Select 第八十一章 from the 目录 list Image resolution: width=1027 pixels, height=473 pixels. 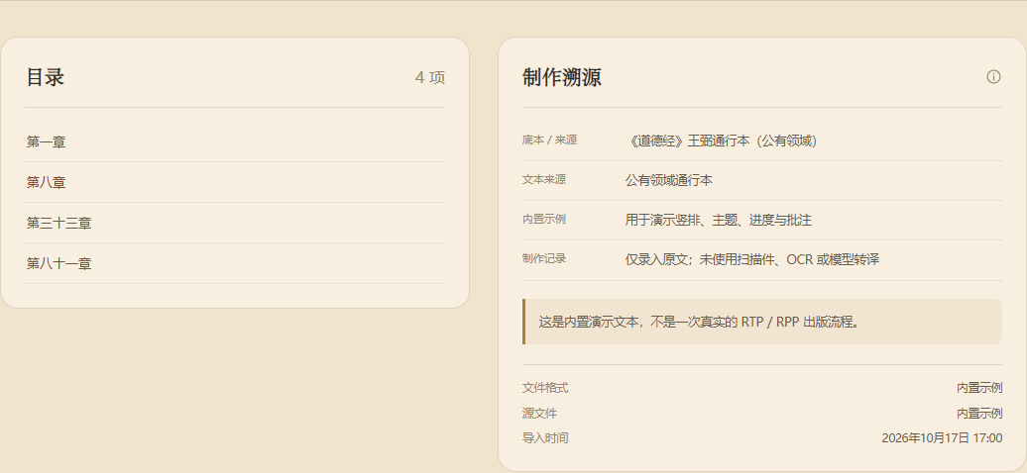235,263
